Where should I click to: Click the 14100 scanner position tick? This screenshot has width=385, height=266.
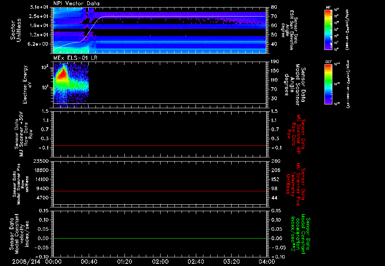coord(41,179)
